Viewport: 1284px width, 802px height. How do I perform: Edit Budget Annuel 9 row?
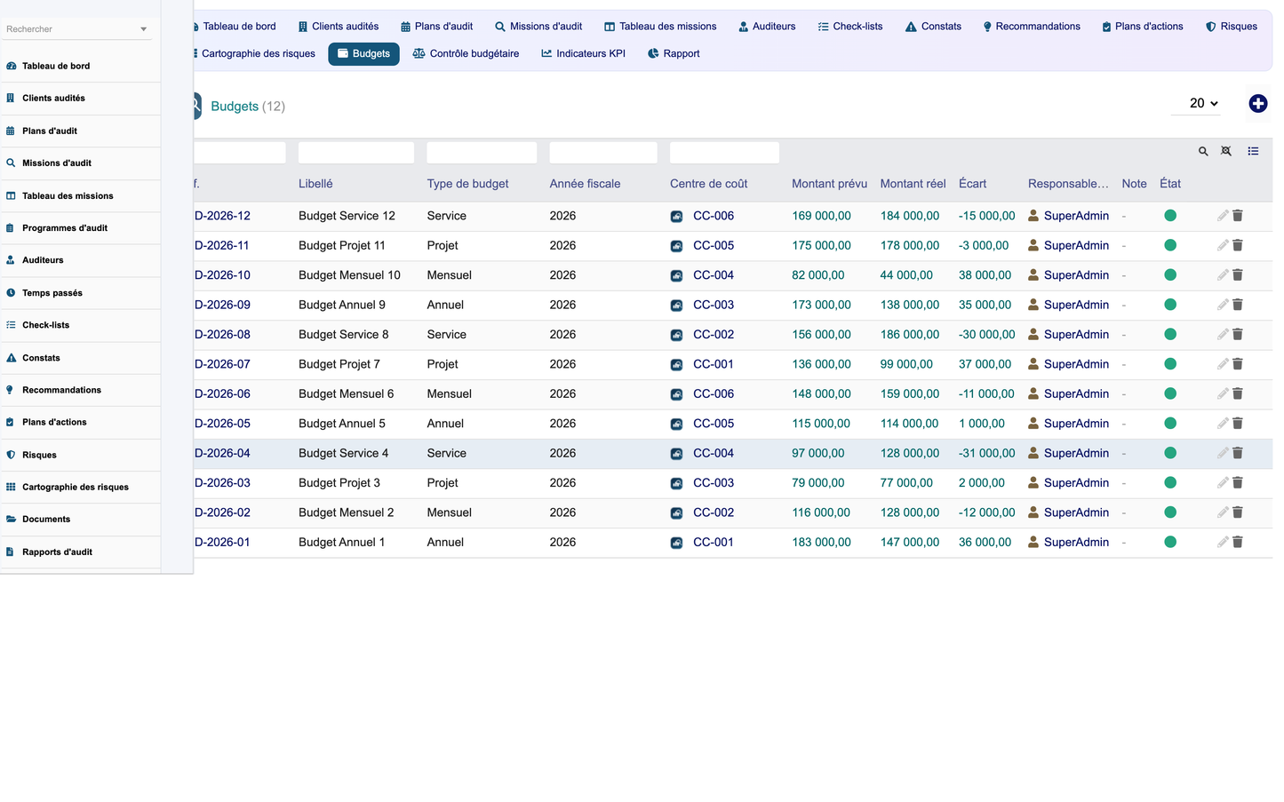1223,305
